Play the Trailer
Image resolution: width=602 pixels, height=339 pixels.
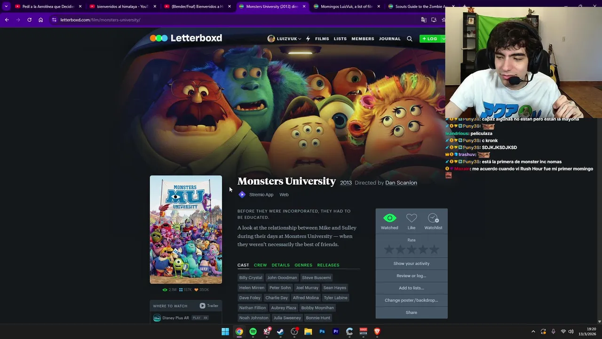click(x=209, y=306)
